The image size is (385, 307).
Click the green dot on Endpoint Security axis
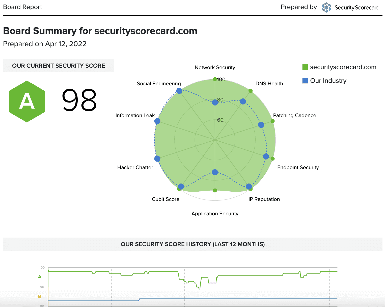[x=272, y=159]
